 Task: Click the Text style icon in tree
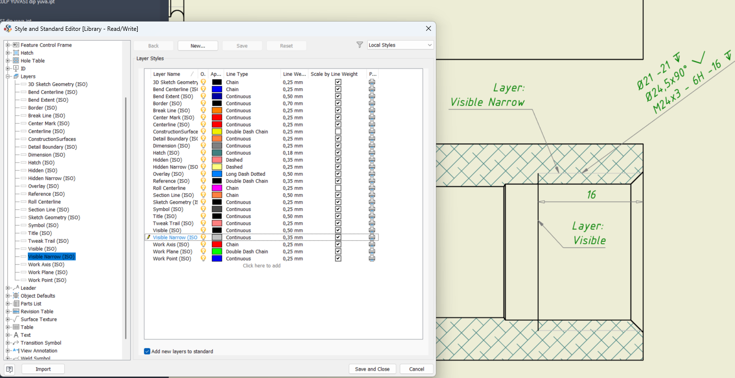click(x=16, y=335)
